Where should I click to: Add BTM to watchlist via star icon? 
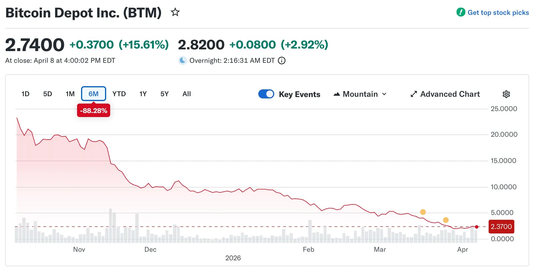coord(175,12)
